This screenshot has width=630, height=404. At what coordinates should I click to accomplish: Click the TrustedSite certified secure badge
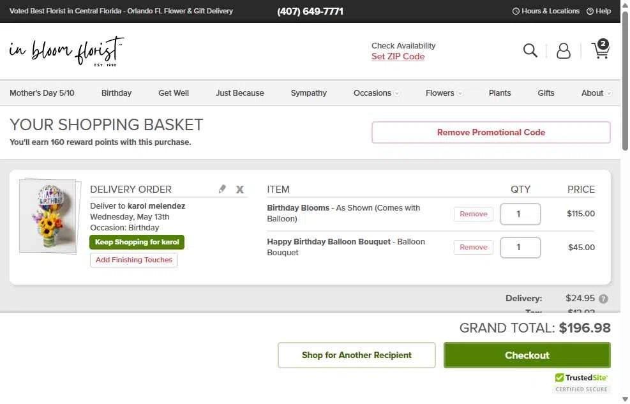pyautogui.click(x=581, y=383)
